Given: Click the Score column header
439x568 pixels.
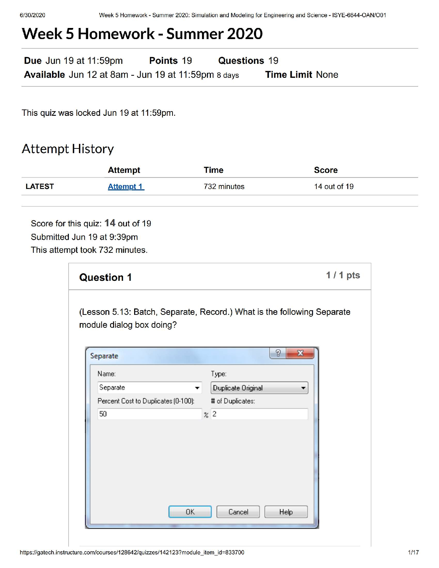Looking at the screenshot, I should tap(326, 170).
